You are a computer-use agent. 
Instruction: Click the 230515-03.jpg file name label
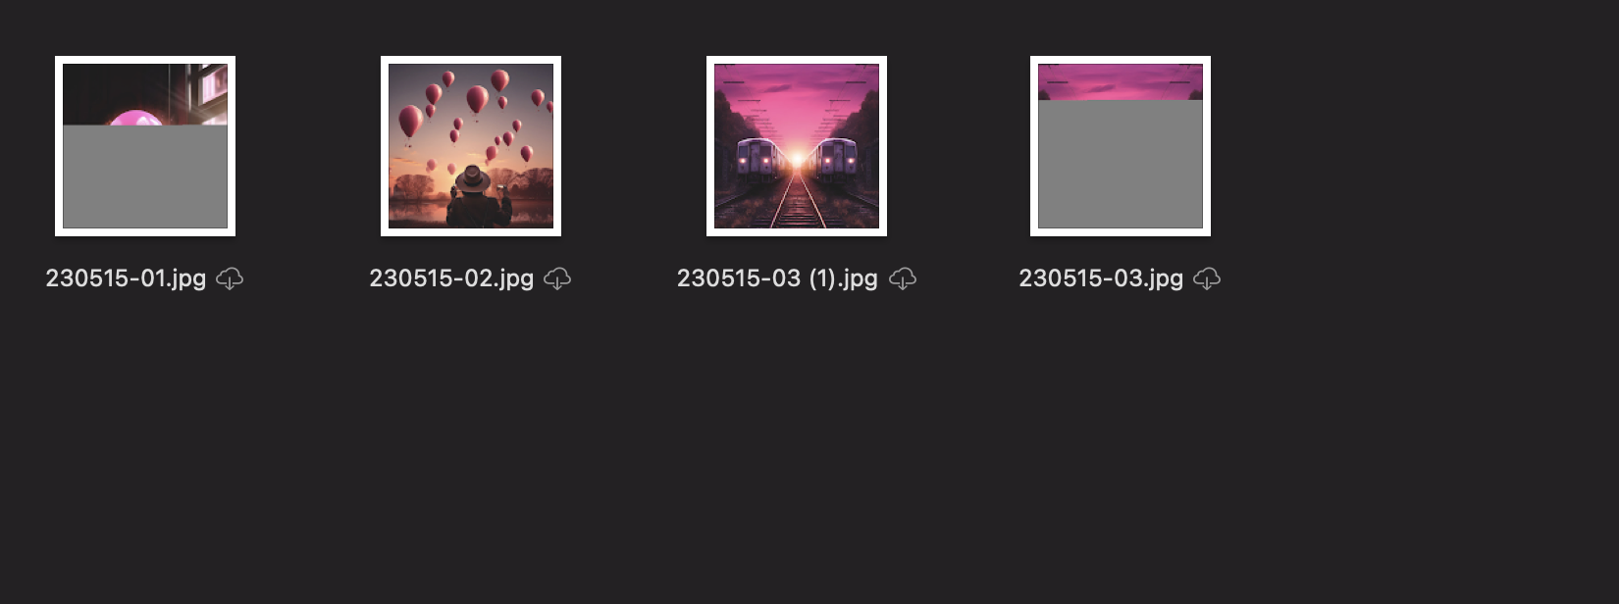tap(1101, 278)
